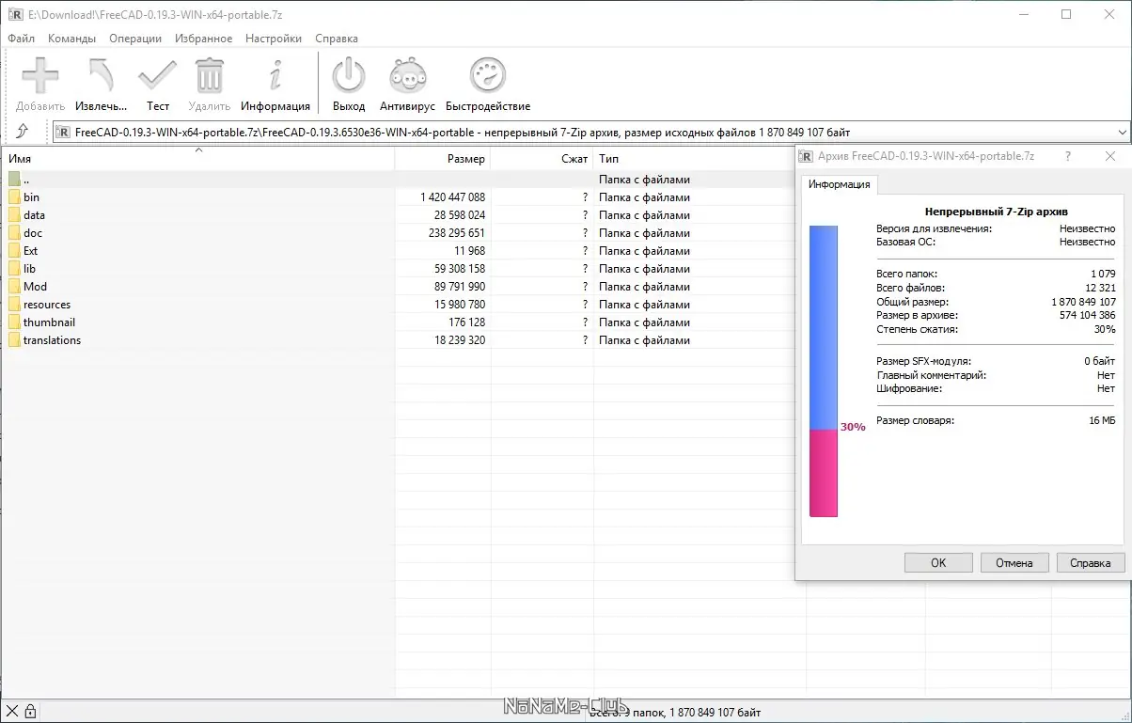Maximize the main archive window
This screenshot has width=1132, height=723.
[1066, 14]
